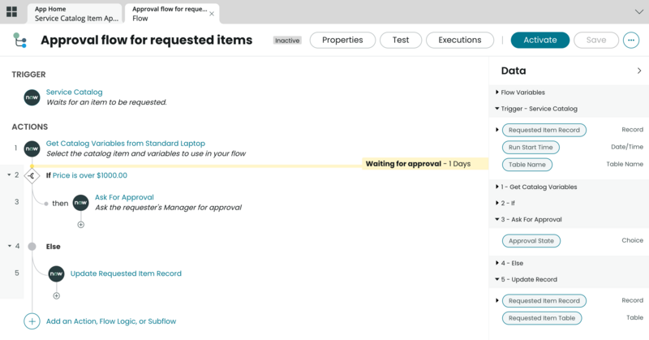
Task: Expand 4 - Else data section
Action: click(x=496, y=263)
